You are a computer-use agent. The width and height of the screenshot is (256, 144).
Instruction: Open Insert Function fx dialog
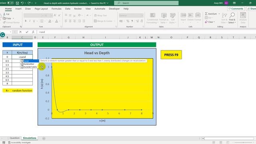[x=33, y=32]
